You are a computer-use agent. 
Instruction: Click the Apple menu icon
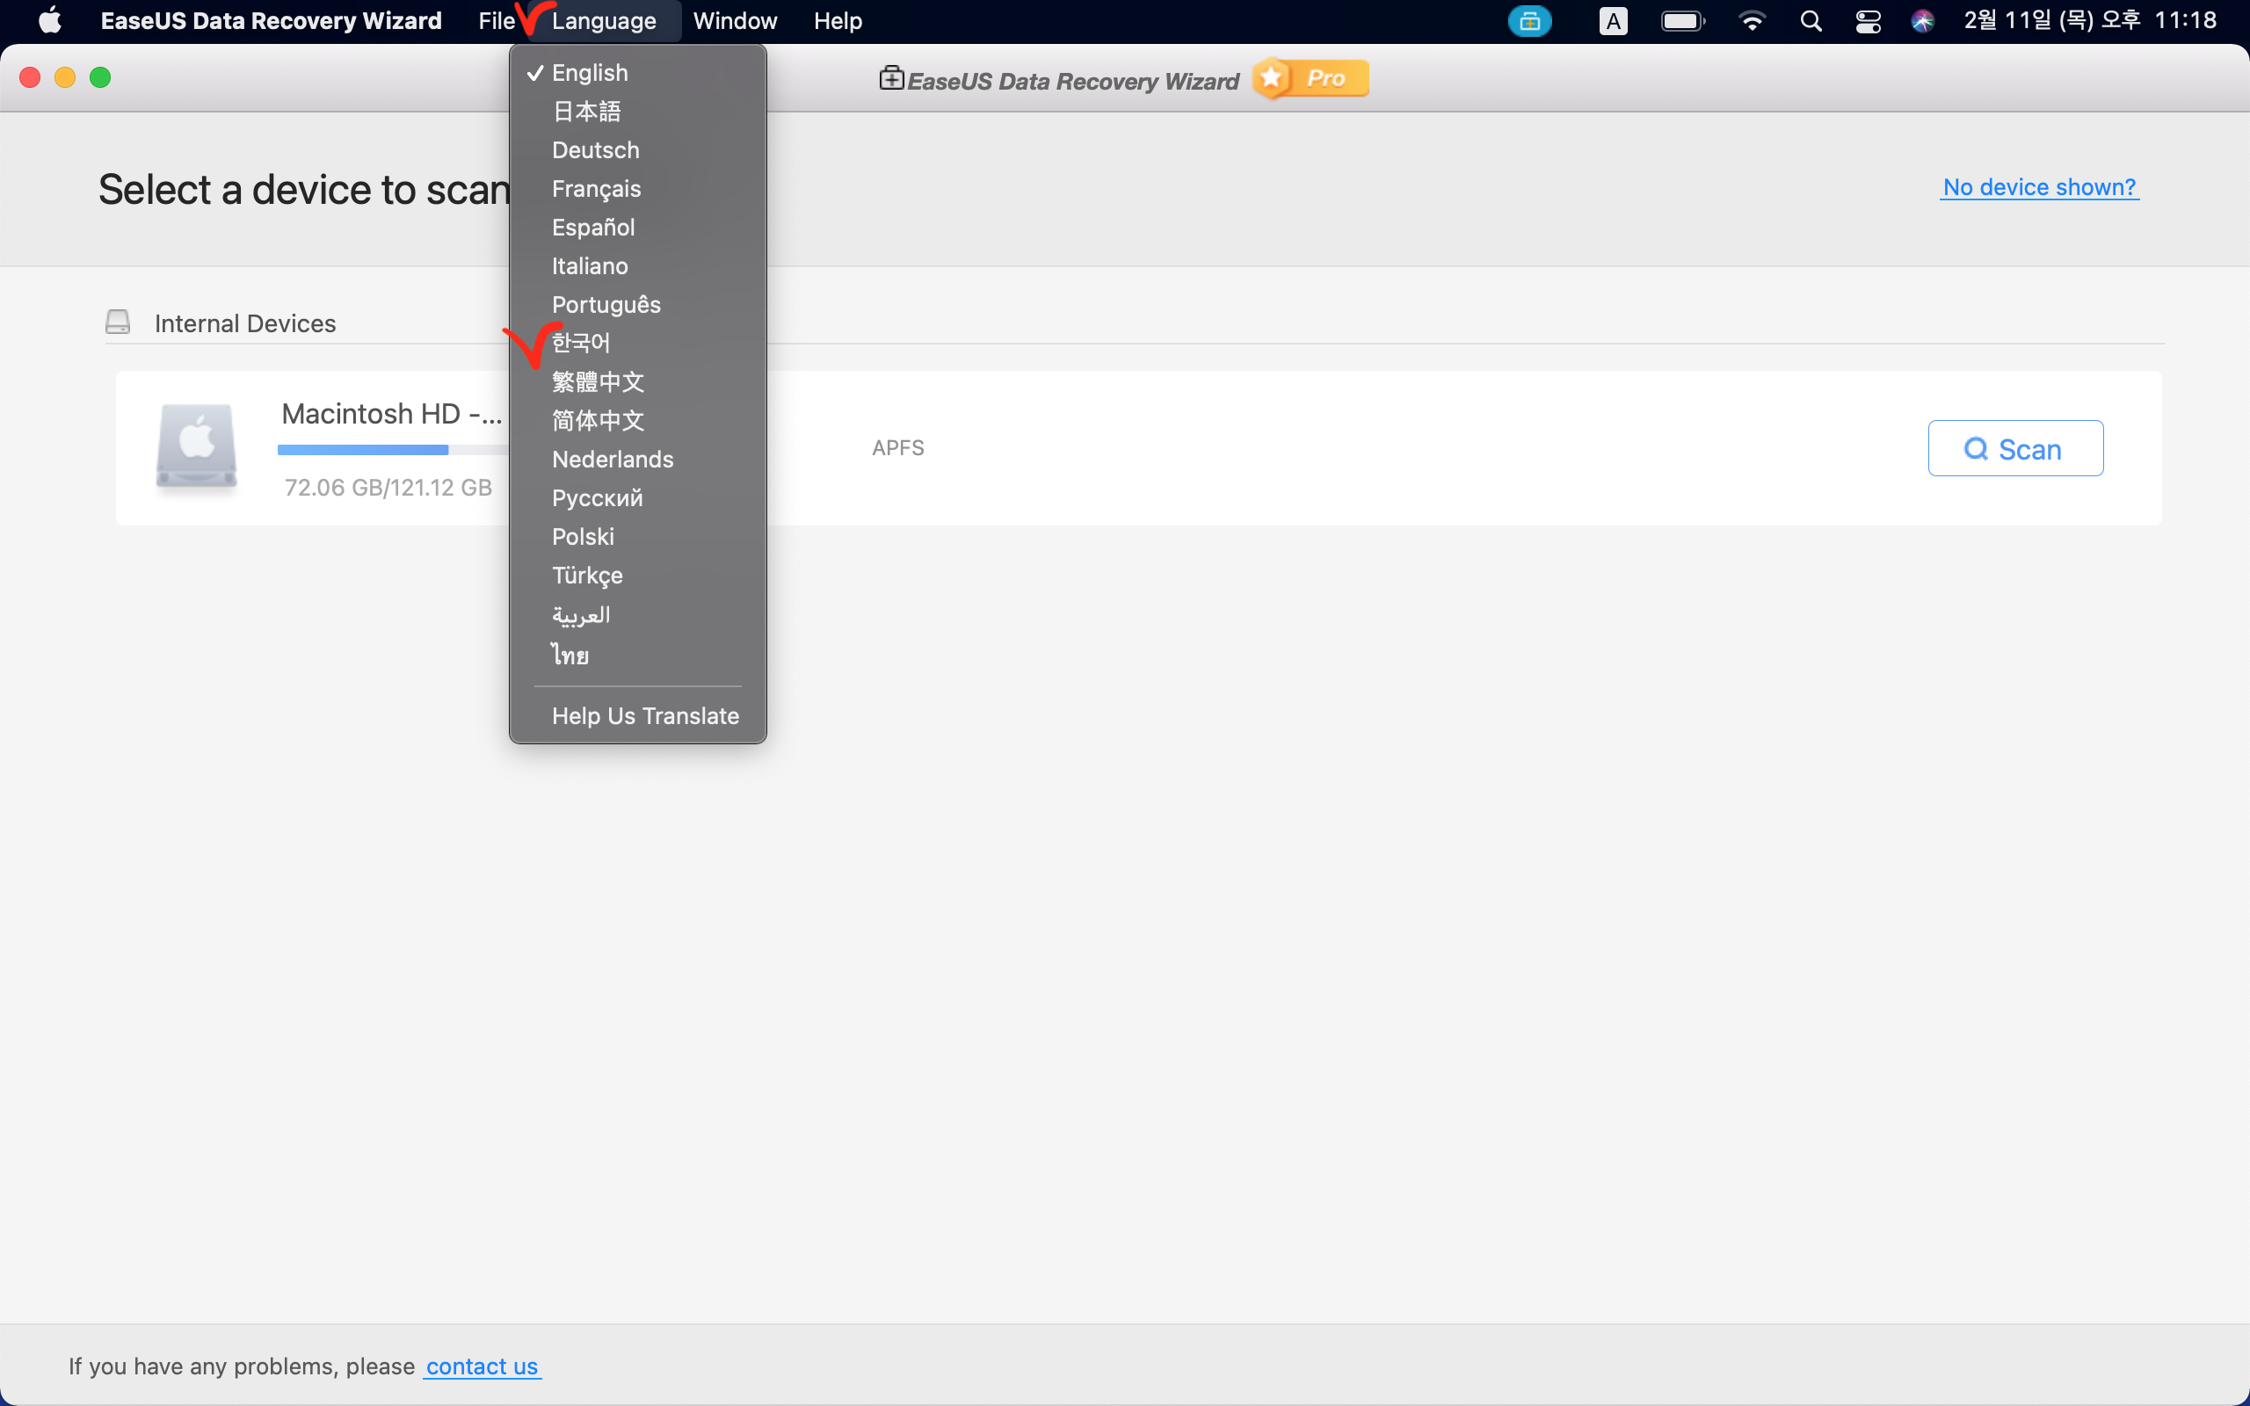[50, 20]
